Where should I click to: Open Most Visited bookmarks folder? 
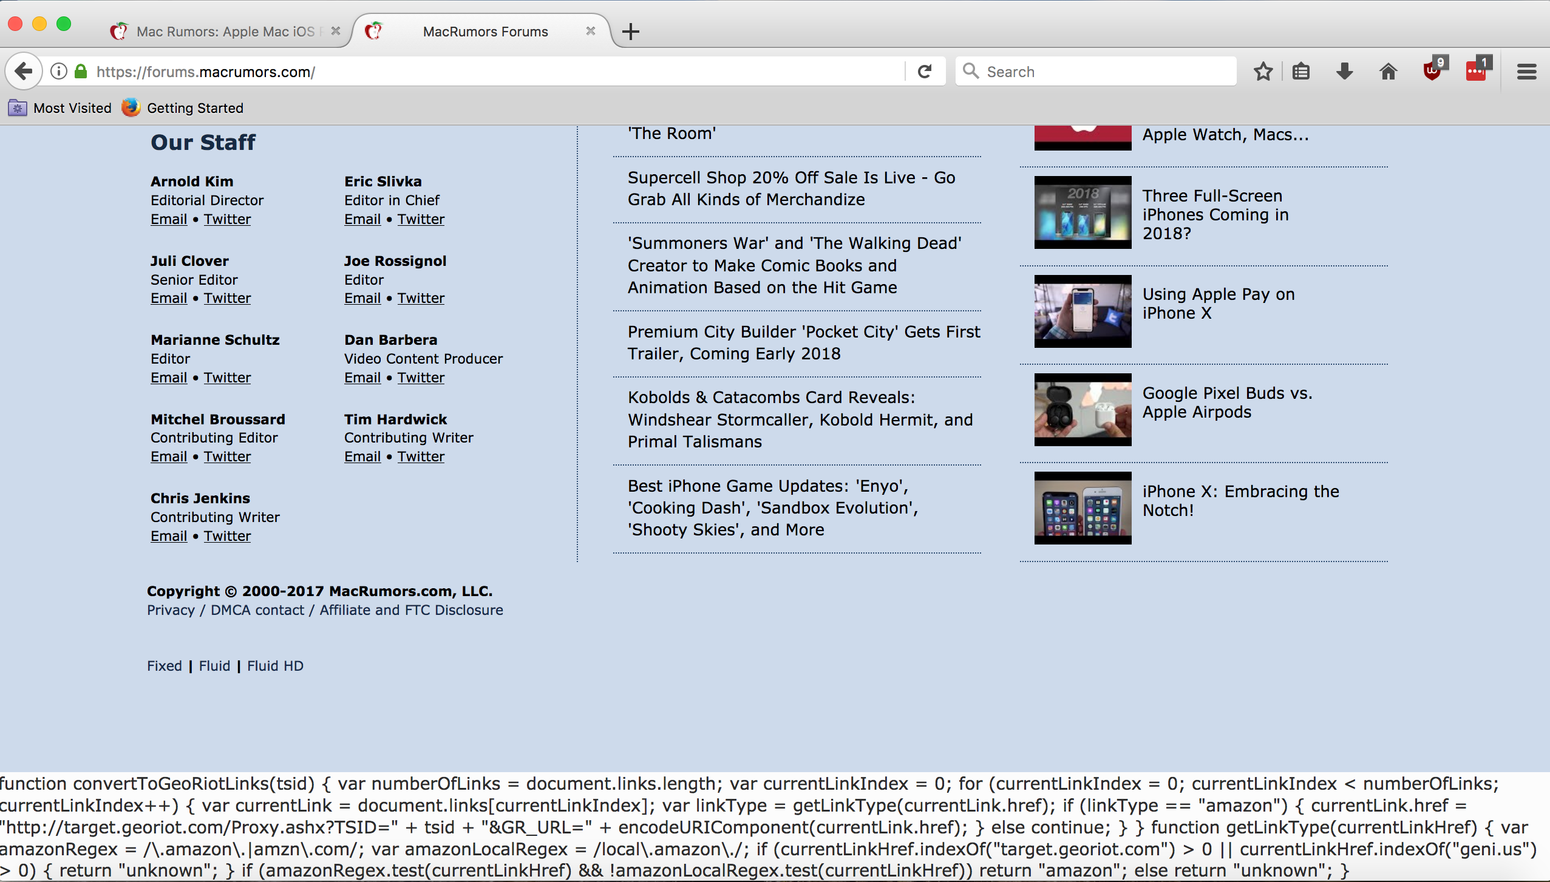60,108
